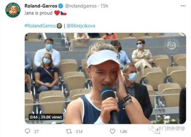
Task: Click the reply speech bubble icon
Action: pyautogui.click(x=27, y=131)
